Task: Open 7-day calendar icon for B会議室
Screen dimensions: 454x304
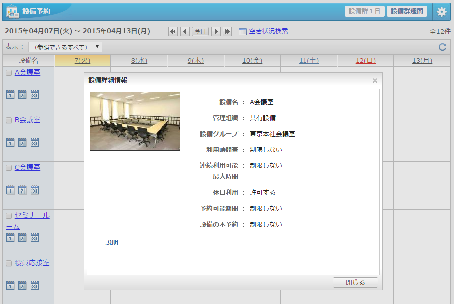Action: (x=22, y=143)
